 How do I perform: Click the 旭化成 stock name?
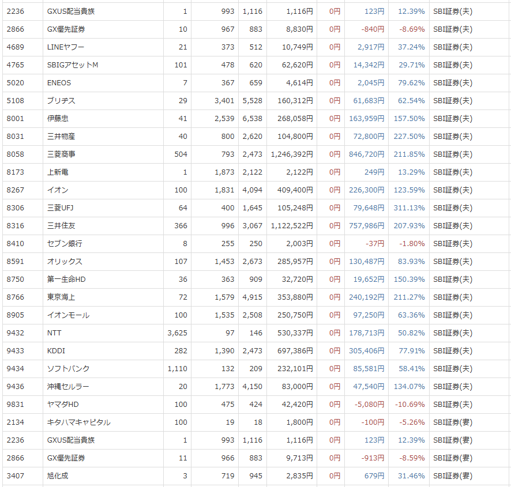point(58,476)
